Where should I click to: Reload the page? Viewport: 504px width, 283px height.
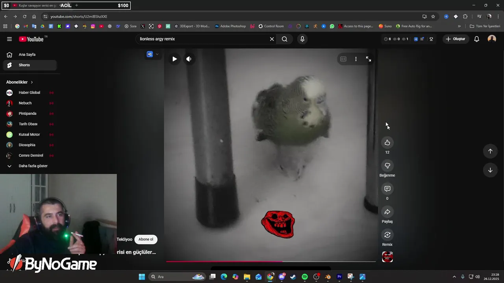(24, 17)
